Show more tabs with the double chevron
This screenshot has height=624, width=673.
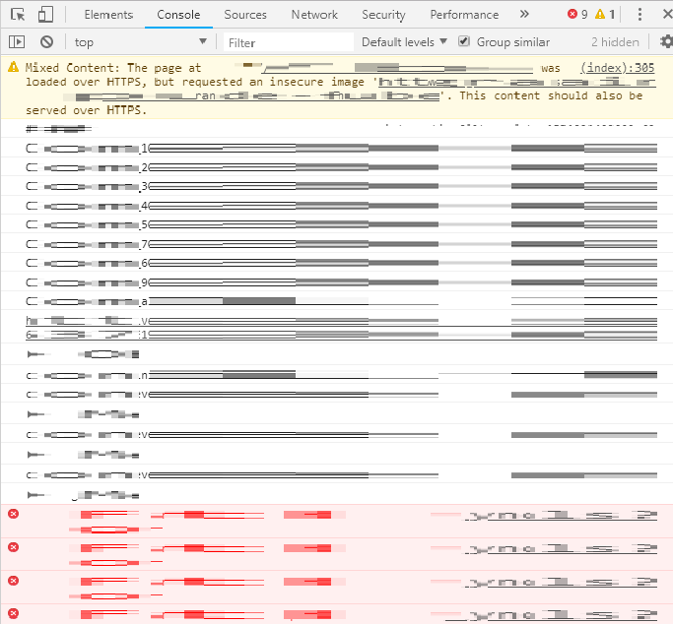[x=524, y=15]
